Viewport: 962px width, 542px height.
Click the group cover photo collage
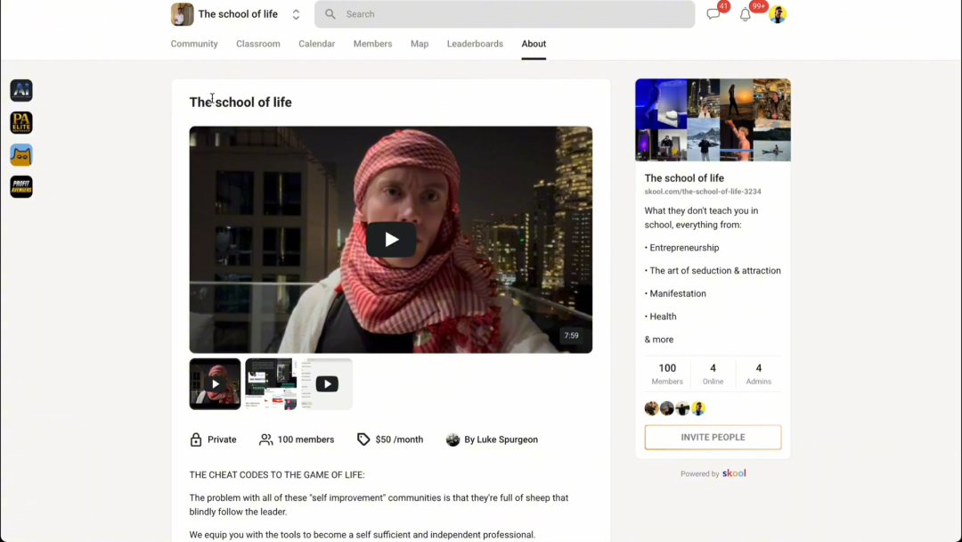click(713, 119)
